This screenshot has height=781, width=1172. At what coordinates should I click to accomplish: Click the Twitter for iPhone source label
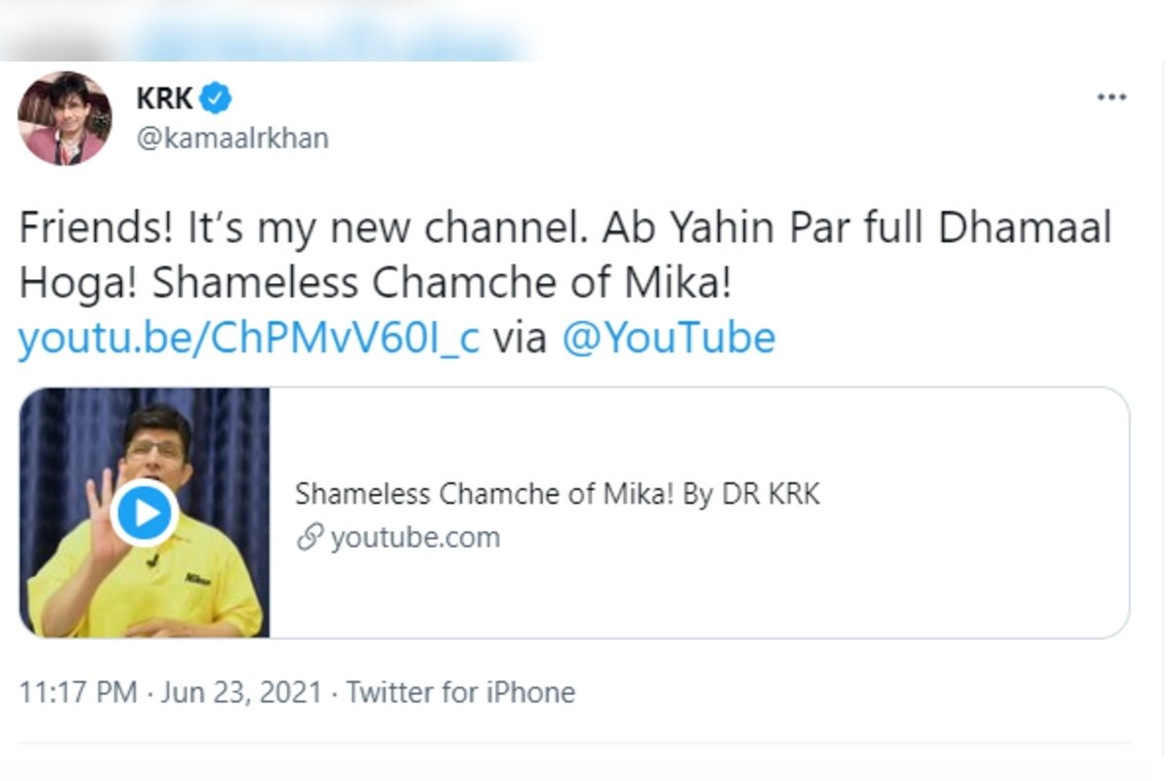[461, 693]
